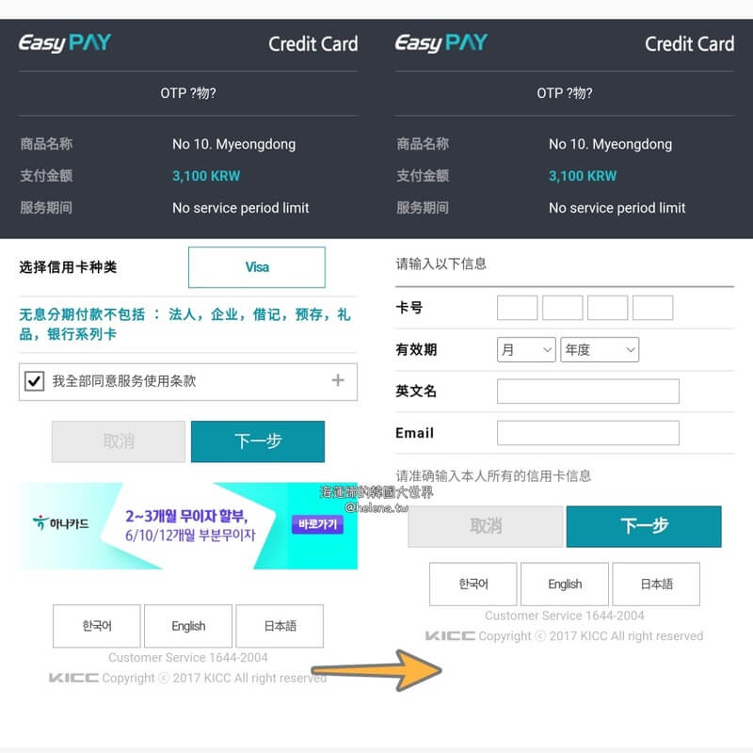Image resolution: width=753 pixels, height=753 pixels.
Task: Switch language to 日本語 on right panel
Action: (x=656, y=584)
